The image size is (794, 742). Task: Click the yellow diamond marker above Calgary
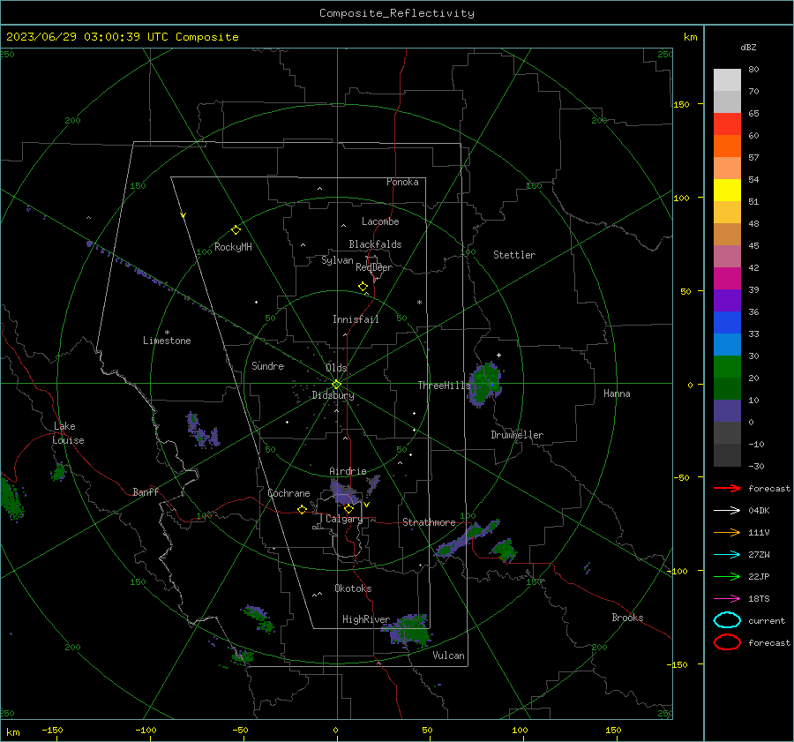coord(348,508)
